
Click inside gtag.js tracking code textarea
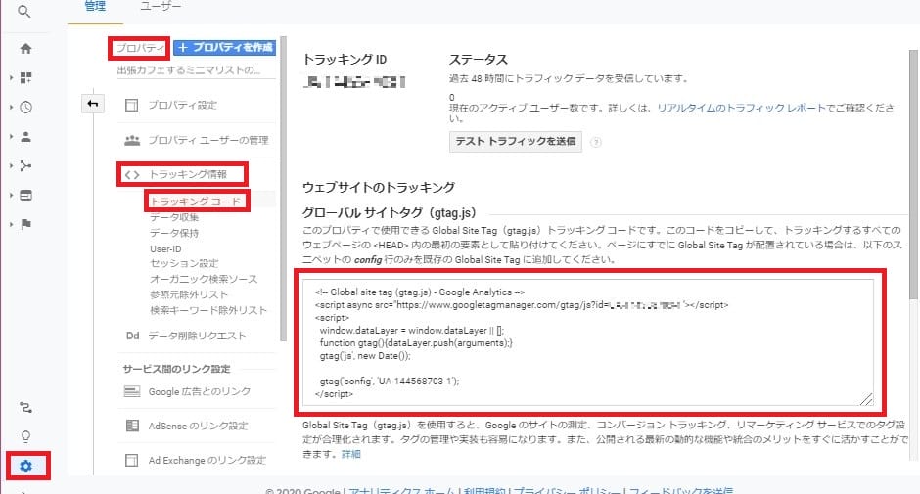588,342
